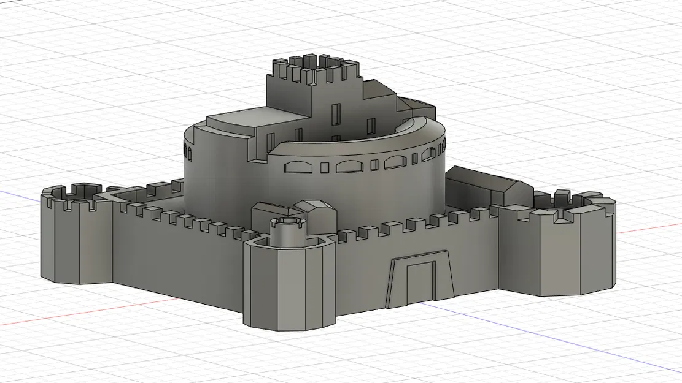Select the leftmost arched window on drum front
Image resolution: width=682 pixels, height=383 pixels.
pyautogui.click(x=298, y=167)
